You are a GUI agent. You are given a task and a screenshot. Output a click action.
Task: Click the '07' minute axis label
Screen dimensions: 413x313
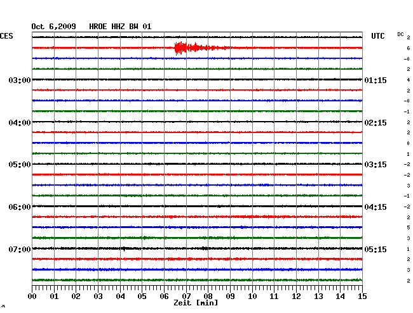[x=186, y=296]
